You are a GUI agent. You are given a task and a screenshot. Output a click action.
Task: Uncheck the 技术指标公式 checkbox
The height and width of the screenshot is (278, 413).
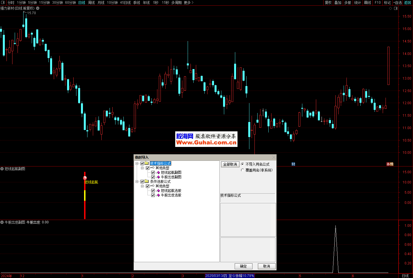(142, 163)
